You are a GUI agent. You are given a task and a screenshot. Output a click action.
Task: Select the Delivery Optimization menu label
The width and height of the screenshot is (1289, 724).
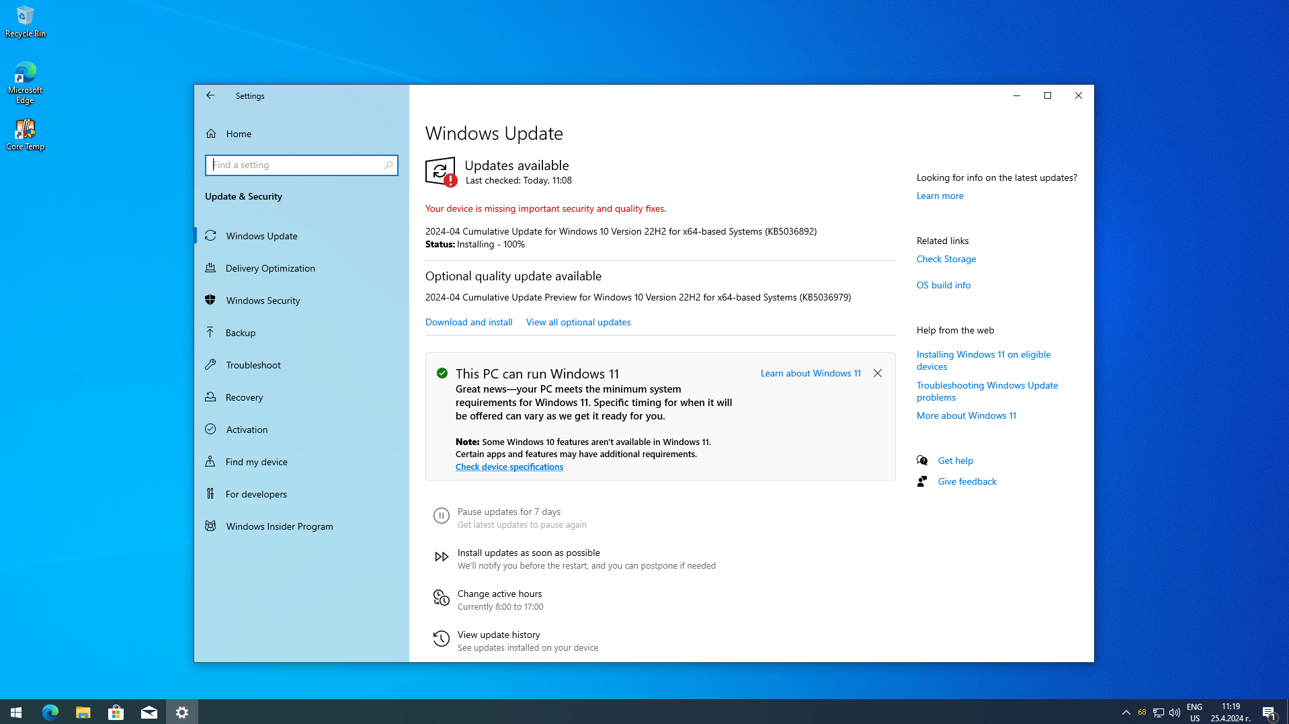tap(270, 269)
